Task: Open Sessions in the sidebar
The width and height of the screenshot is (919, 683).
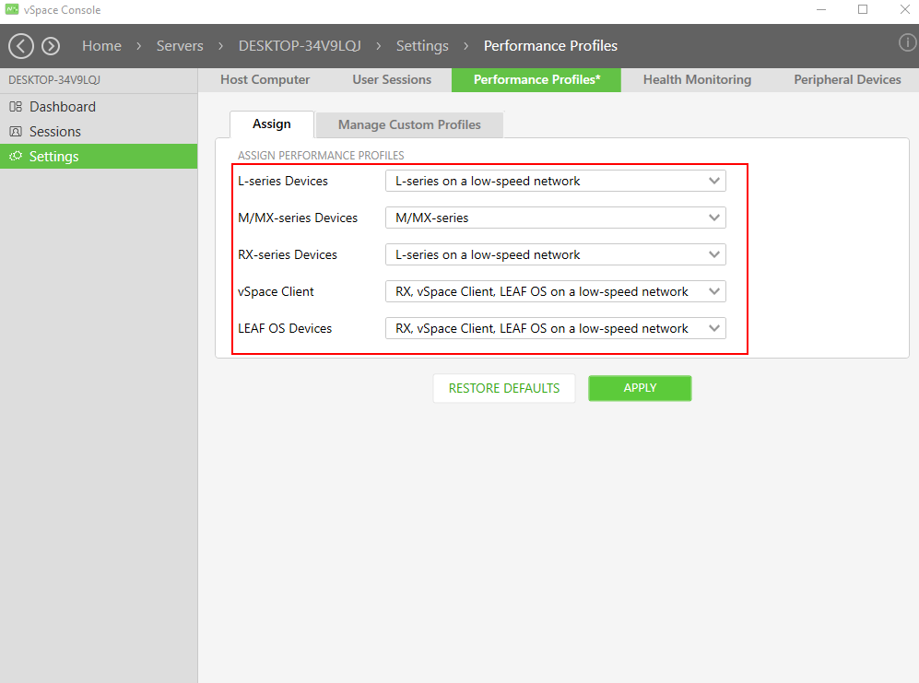Action: 99,131
